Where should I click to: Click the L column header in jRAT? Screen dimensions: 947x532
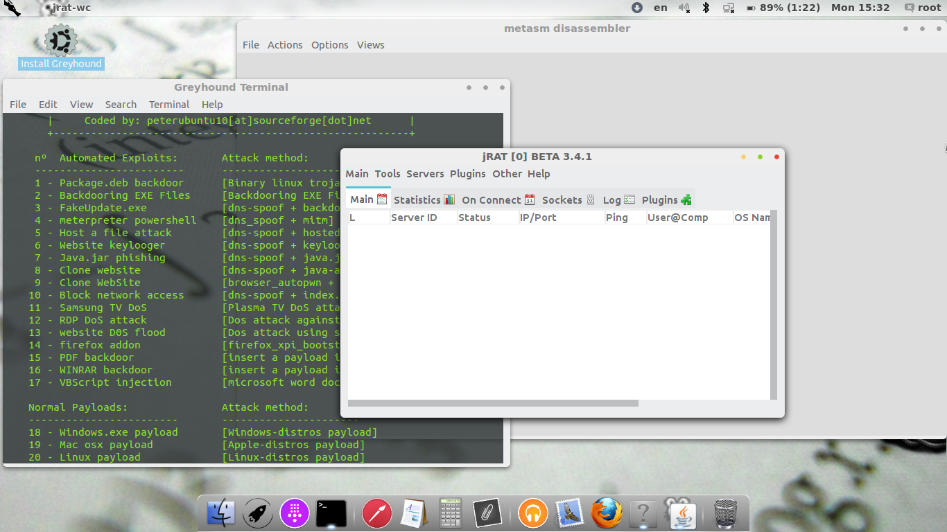(368, 218)
